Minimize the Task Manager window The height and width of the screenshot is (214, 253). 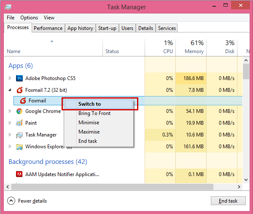[x=214, y=5]
